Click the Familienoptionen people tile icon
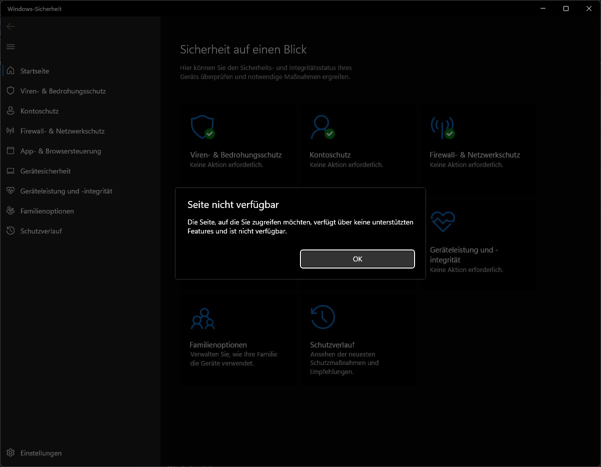Image resolution: width=601 pixels, height=467 pixels. pyautogui.click(x=202, y=318)
